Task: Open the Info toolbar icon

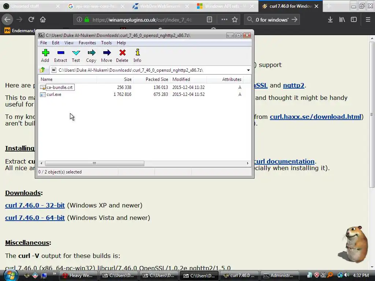Action: click(x=137, y=56)
